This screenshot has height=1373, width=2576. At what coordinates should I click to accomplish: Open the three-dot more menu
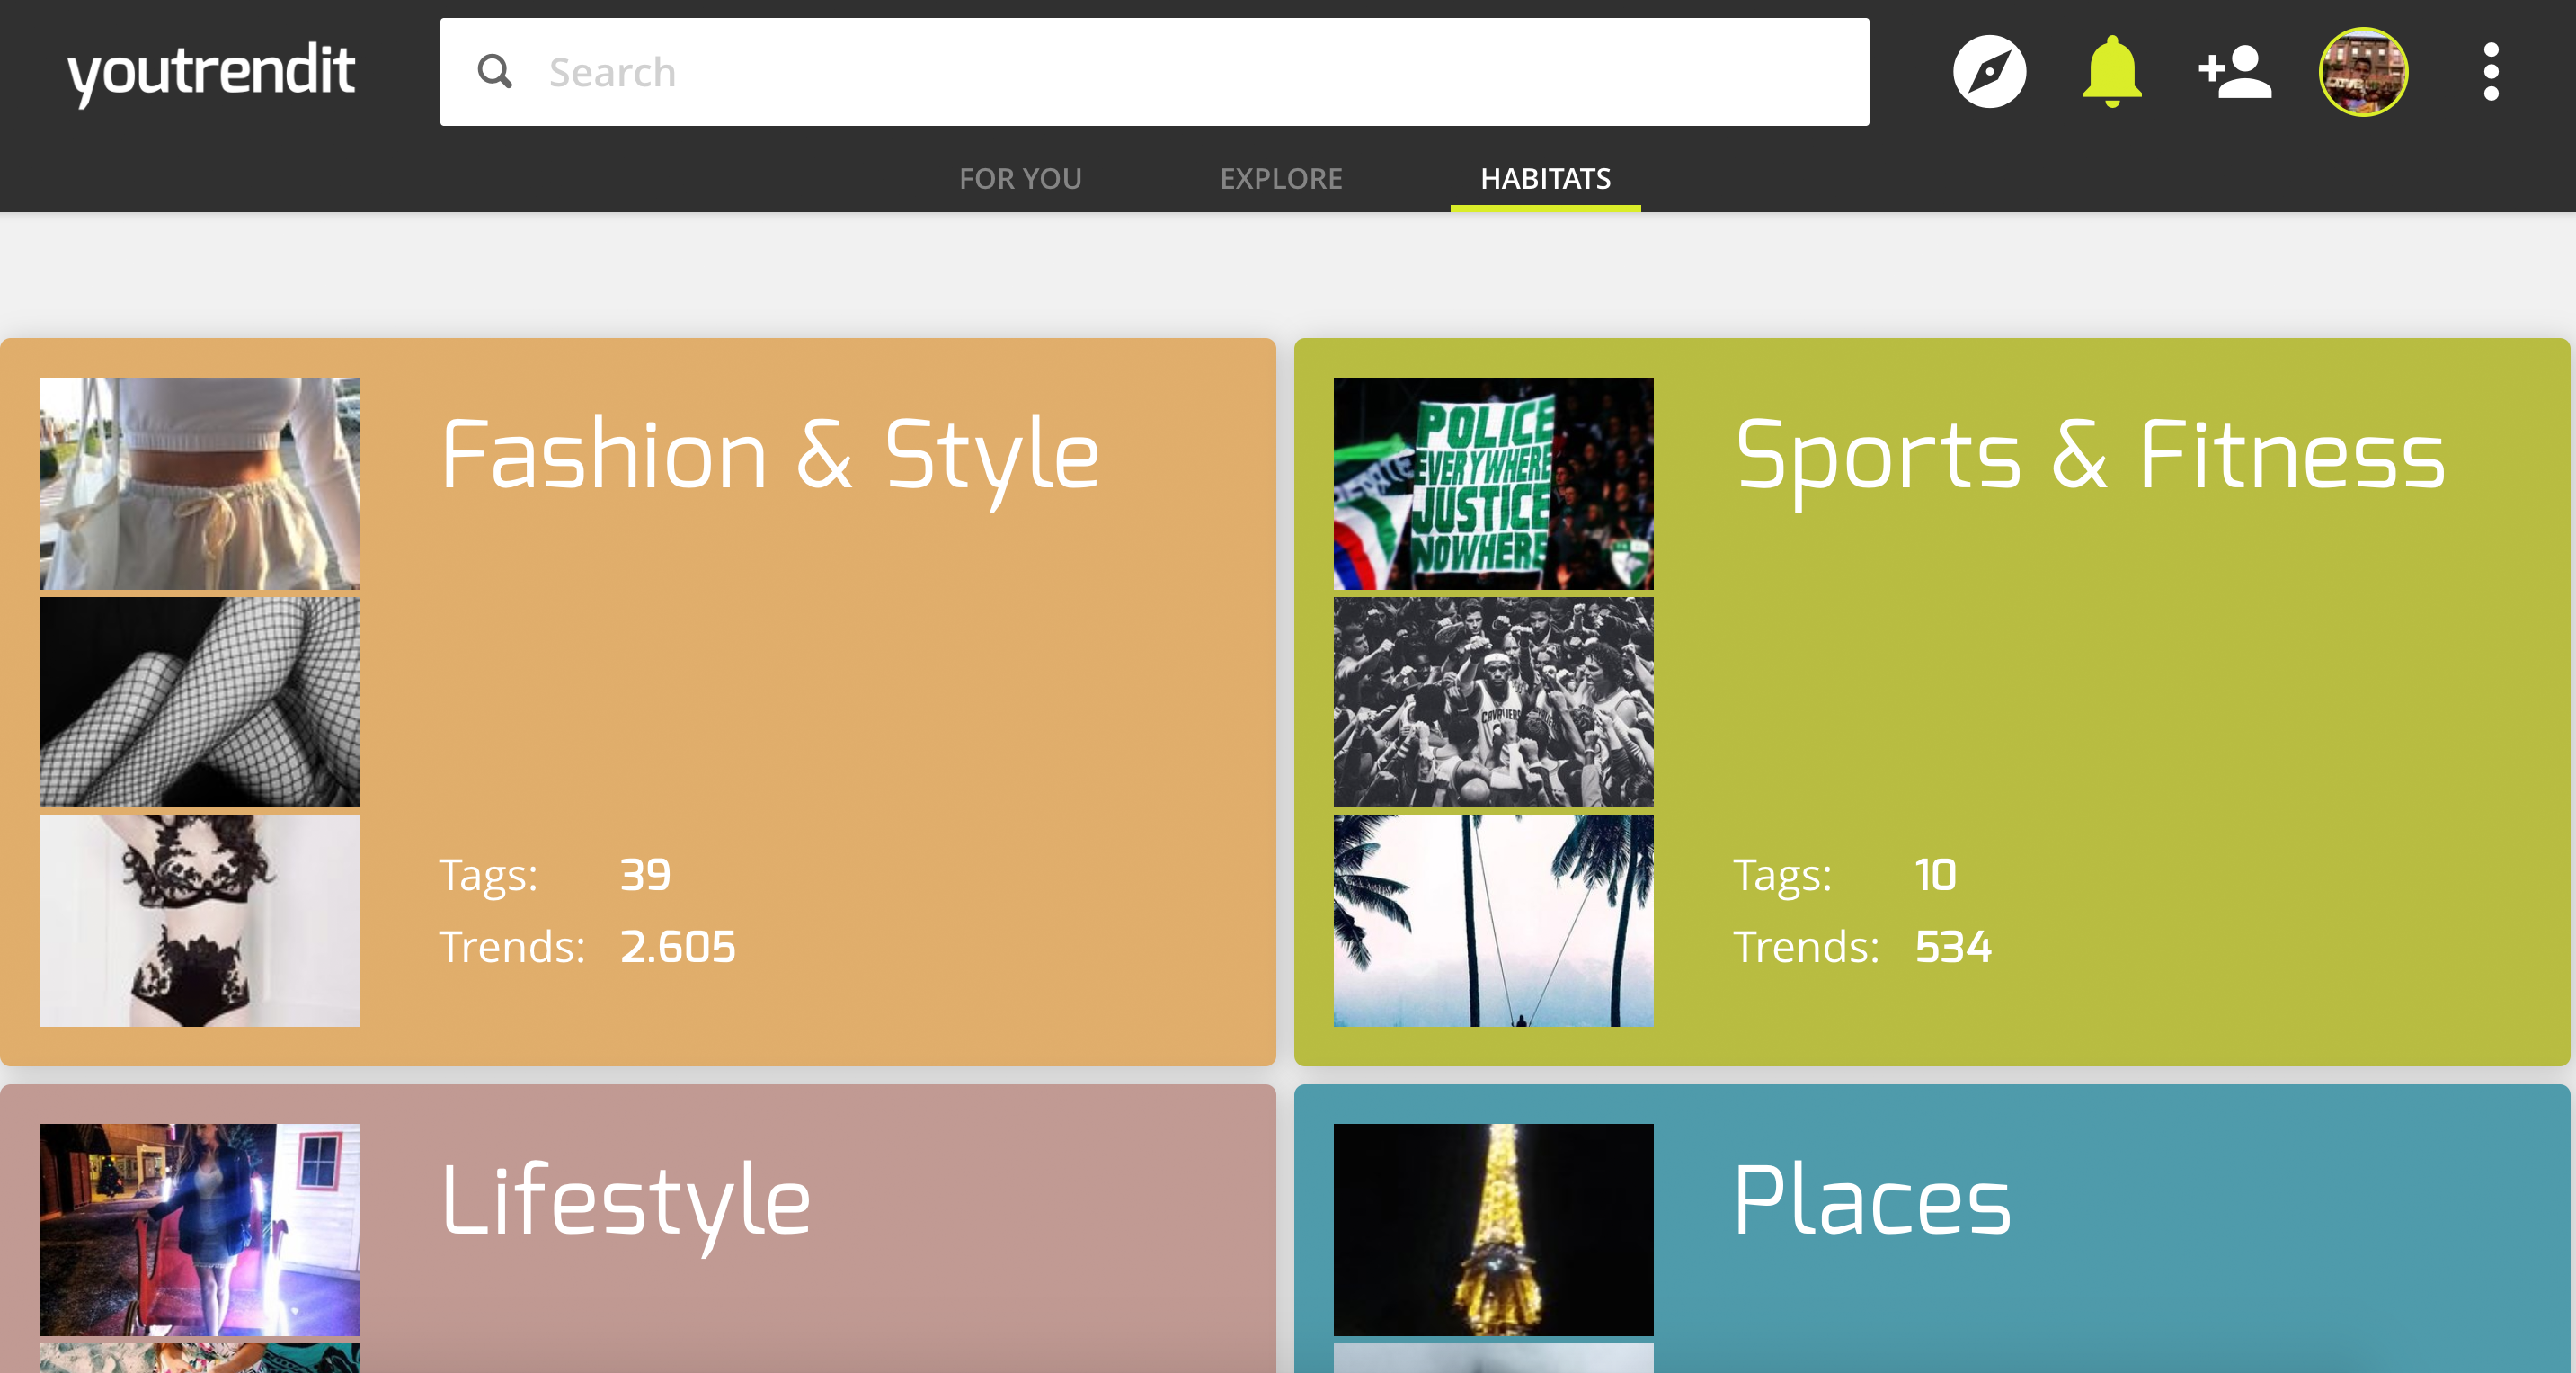pos(2490,72)
